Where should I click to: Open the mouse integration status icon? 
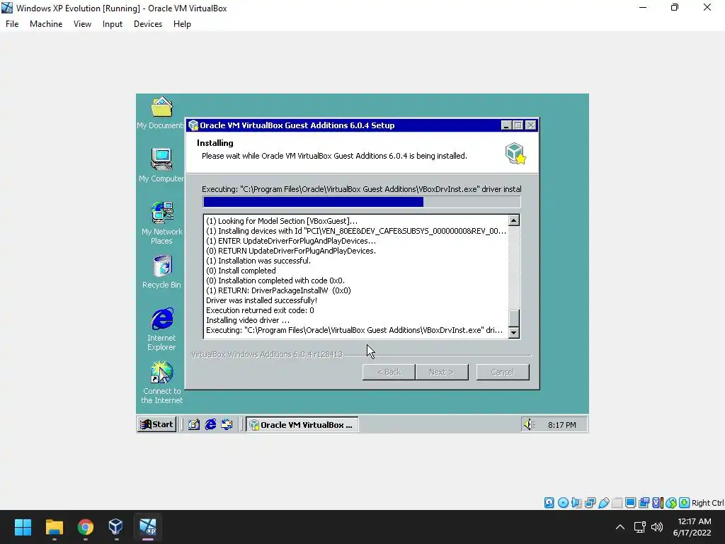pos(671,503)
